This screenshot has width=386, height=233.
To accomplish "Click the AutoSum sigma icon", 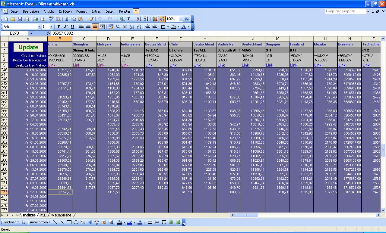I will 129,19.
